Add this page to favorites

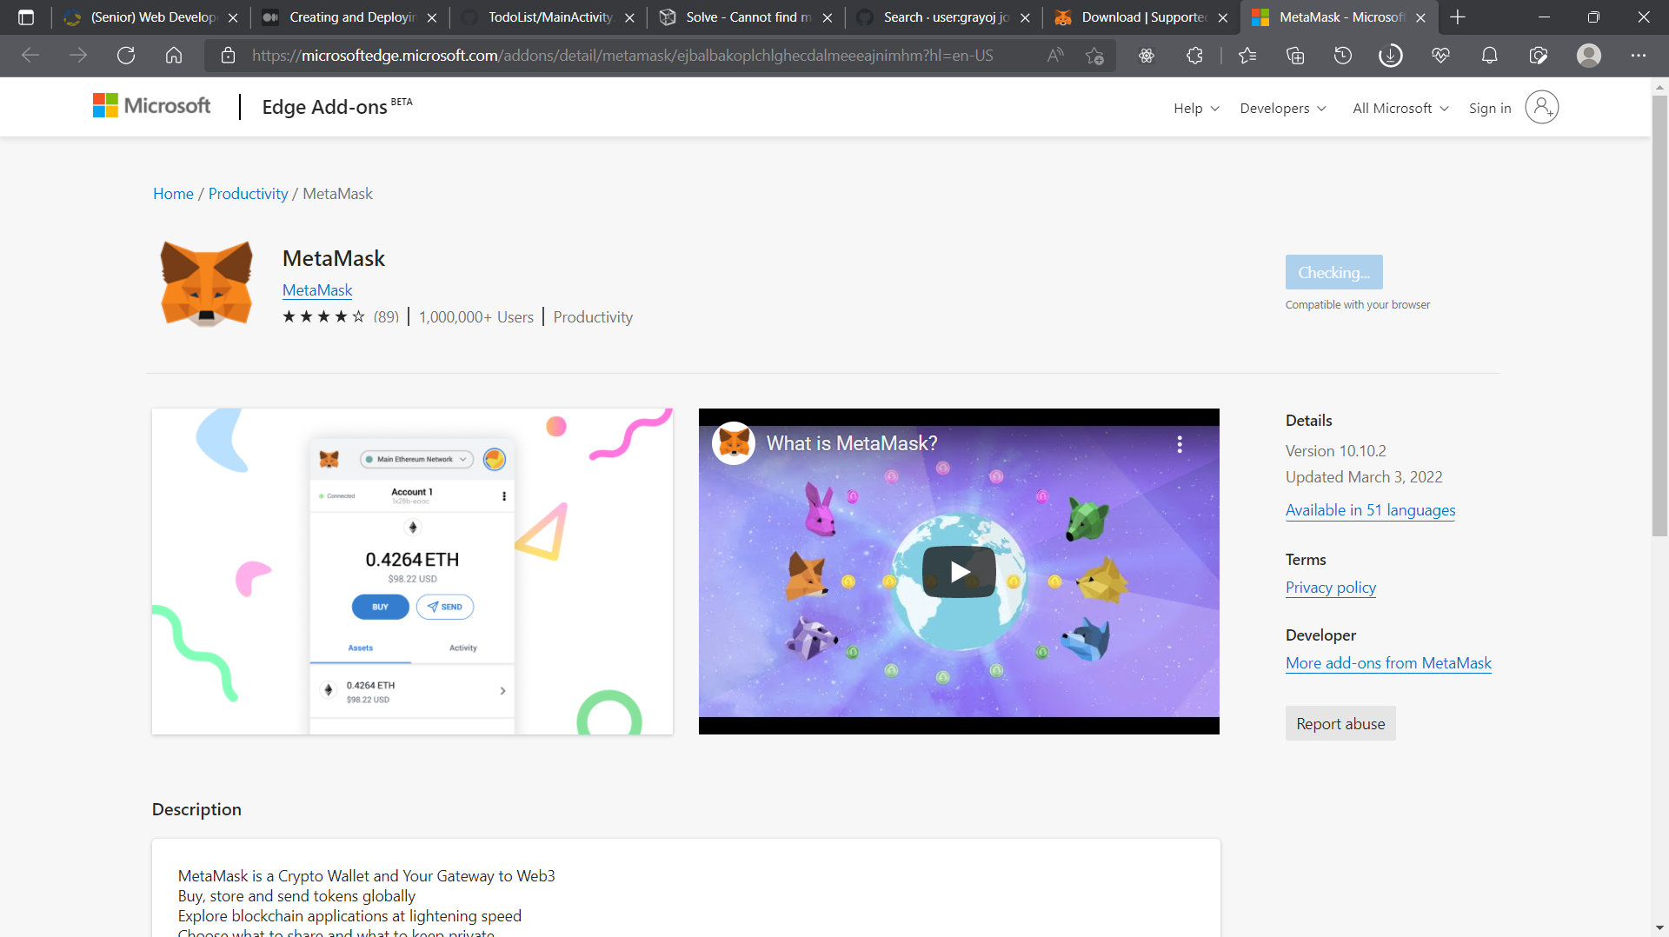pyautogui.click(x=1094, y=56)
